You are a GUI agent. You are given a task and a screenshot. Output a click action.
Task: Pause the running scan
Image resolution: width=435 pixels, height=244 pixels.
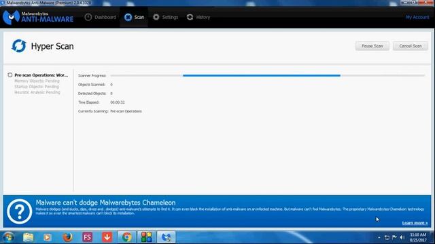click(x=372, y=46)
